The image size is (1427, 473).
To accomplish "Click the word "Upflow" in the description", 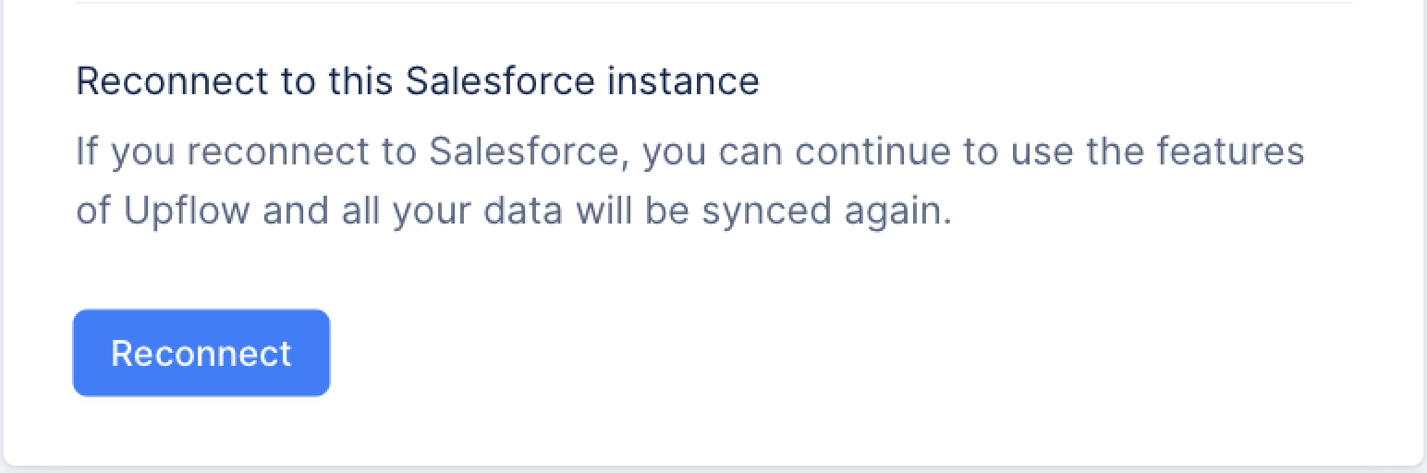I will click(187, 211).
